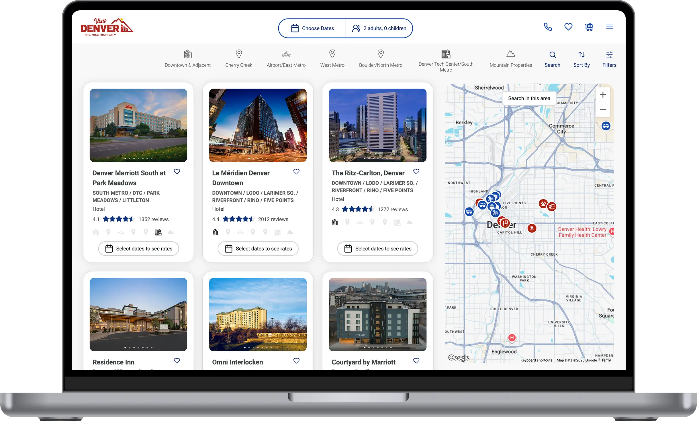Screen dimensions: 697x421
Task: Open the saved favorites heart in header
Action: [568, 27]
